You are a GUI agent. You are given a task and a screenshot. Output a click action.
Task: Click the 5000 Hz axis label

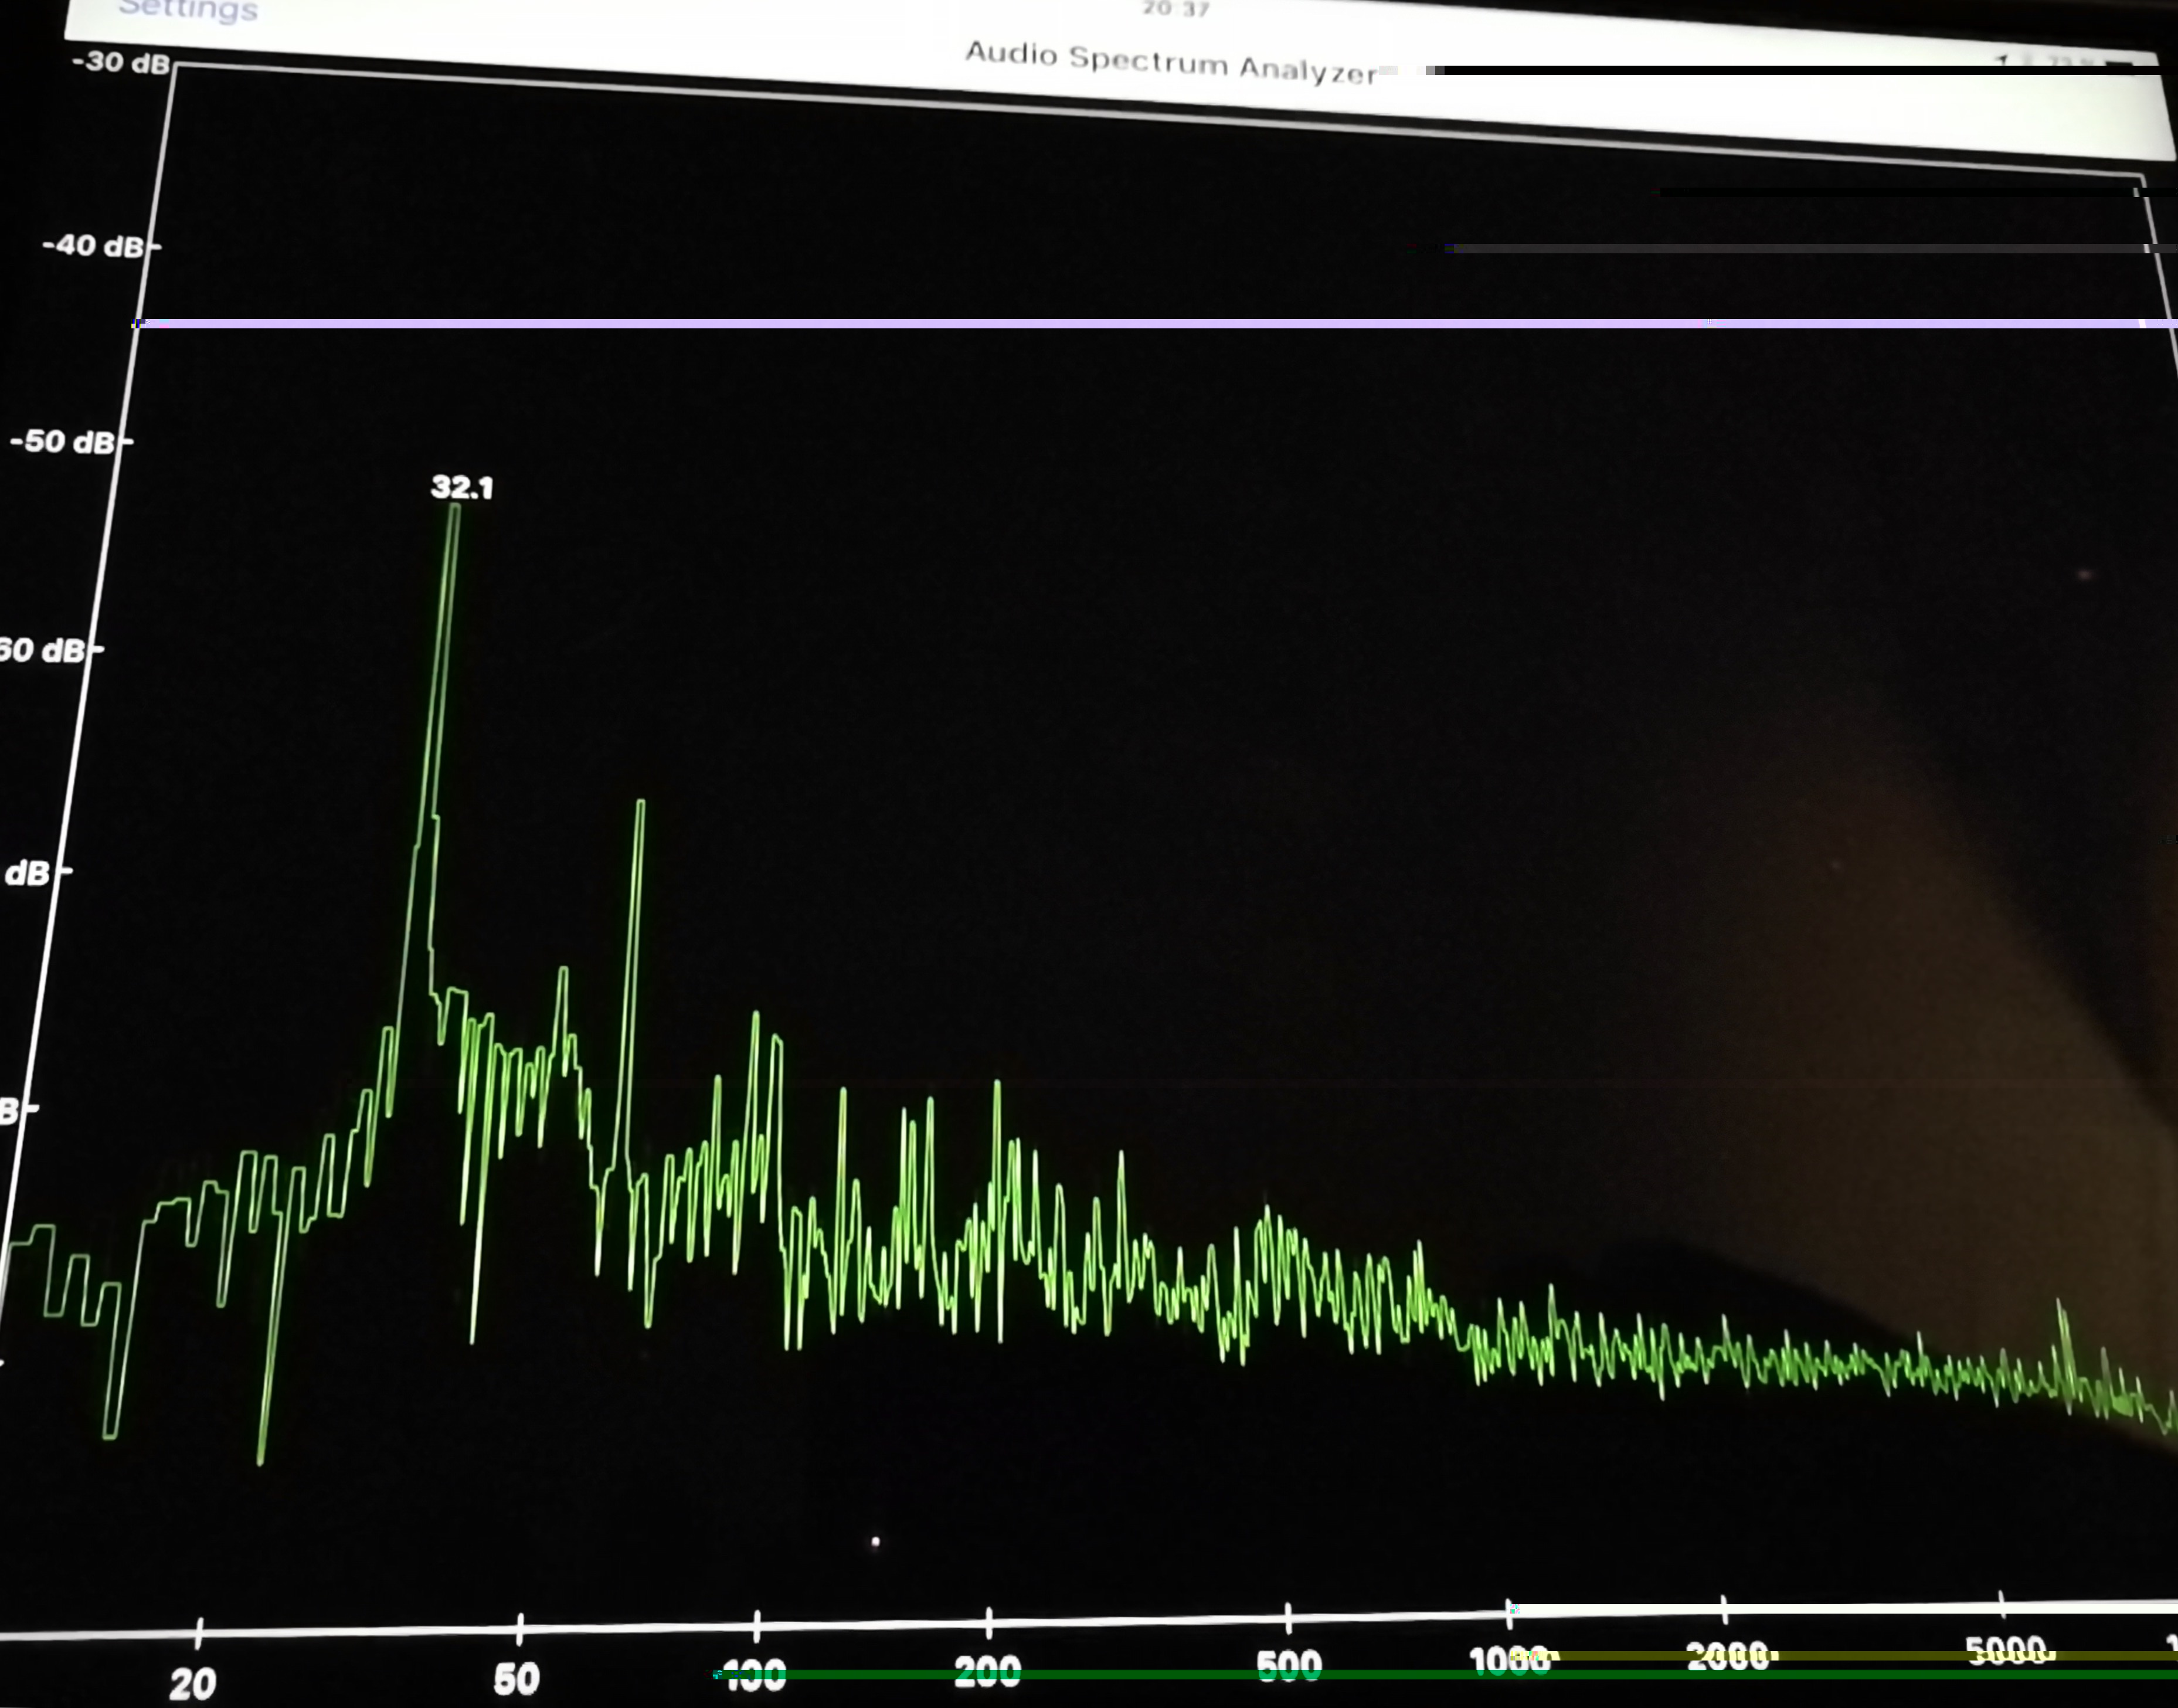coord(2007,1651)
